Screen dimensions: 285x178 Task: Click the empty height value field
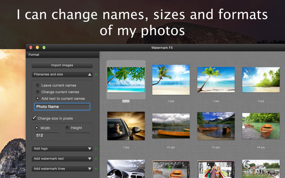pyautogui.click(x=78, y=135)
